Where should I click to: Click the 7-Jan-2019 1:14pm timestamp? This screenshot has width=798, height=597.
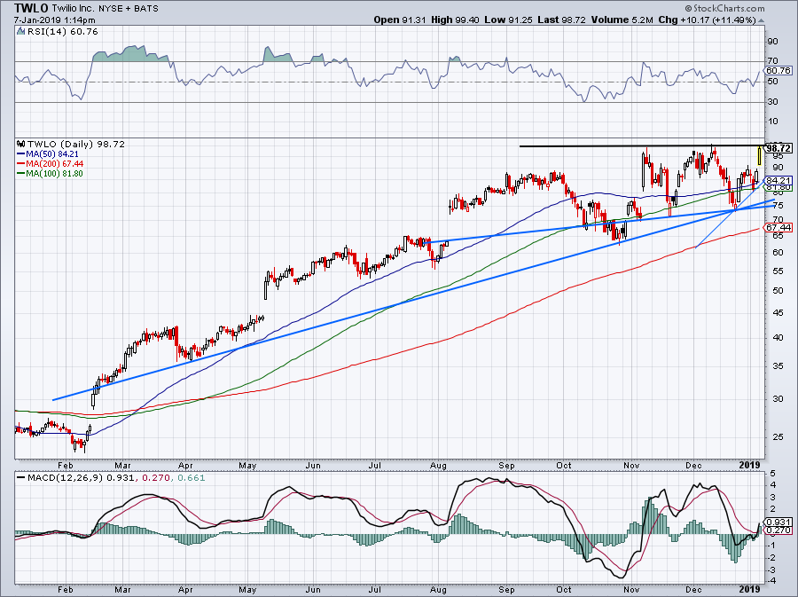(x=54, y=20)
